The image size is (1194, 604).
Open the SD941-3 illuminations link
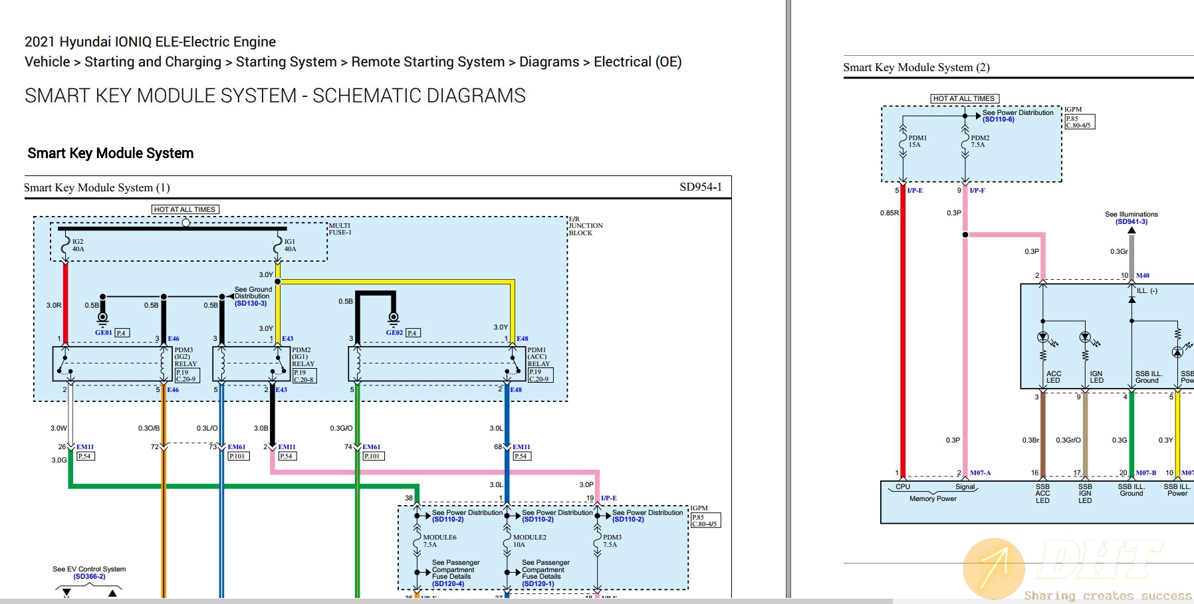1132,222
